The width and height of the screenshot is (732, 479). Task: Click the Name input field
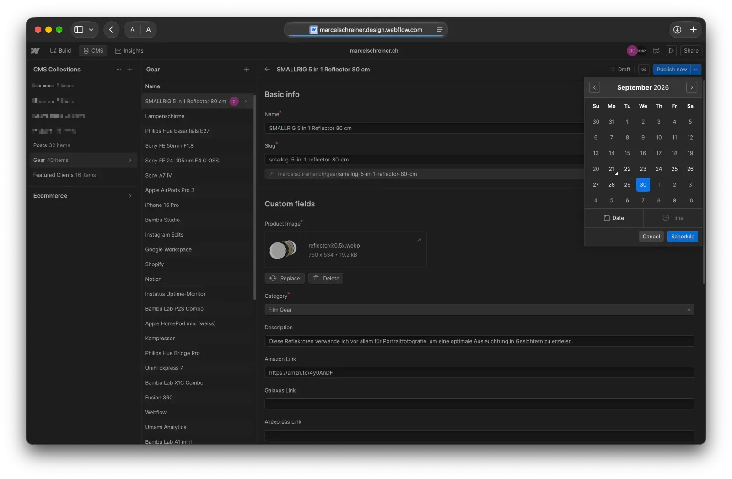click(424, 128)
